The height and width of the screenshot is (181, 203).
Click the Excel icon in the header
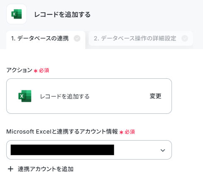[17, 14]
